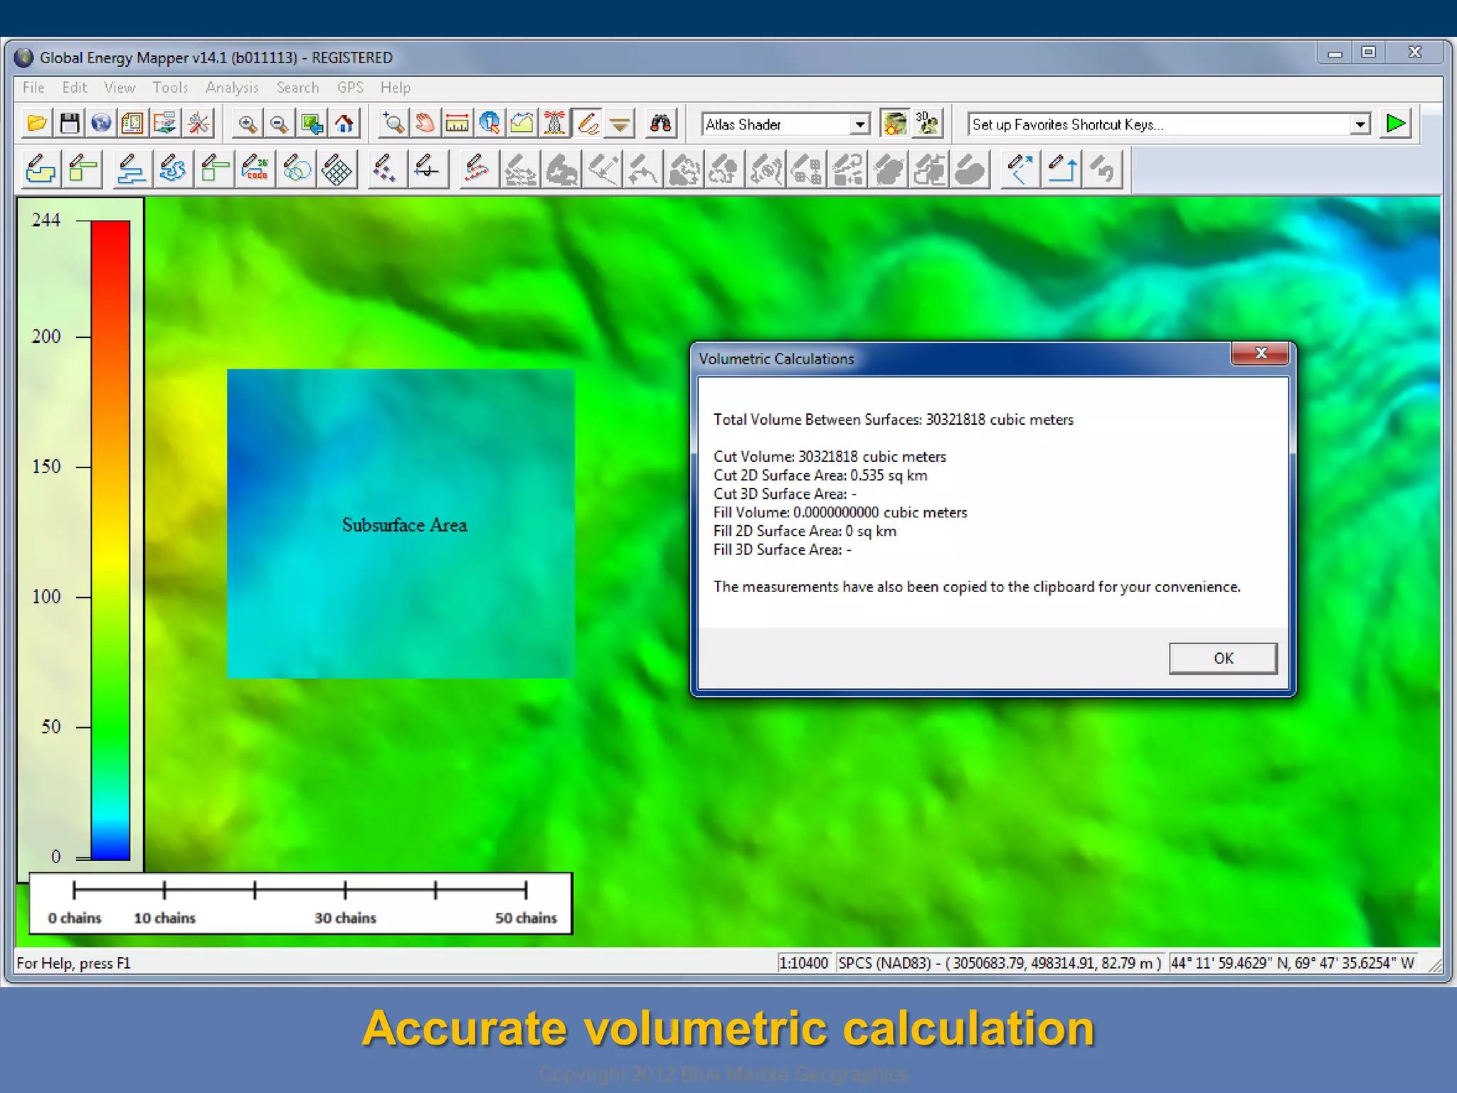
Task: Open the Tools menu
Action: tap(170, 88)
